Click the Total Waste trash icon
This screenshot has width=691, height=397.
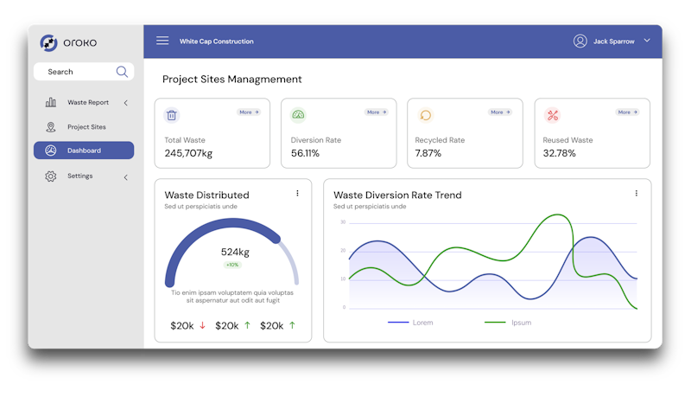[x=172, y=115]
